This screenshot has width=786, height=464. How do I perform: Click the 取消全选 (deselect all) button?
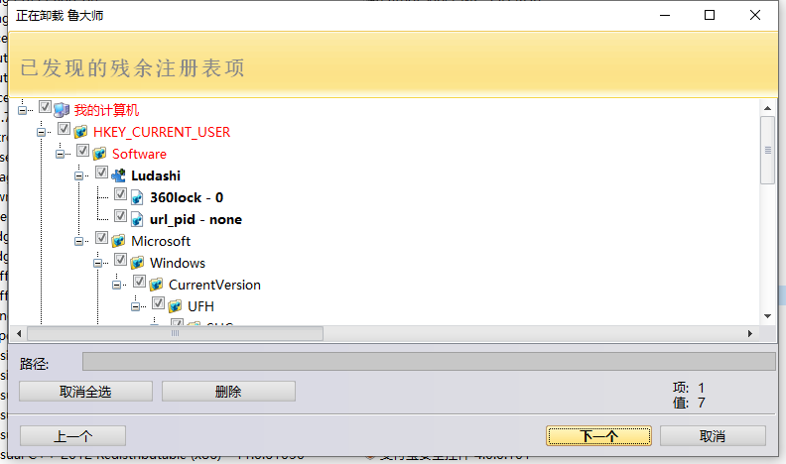85,392
